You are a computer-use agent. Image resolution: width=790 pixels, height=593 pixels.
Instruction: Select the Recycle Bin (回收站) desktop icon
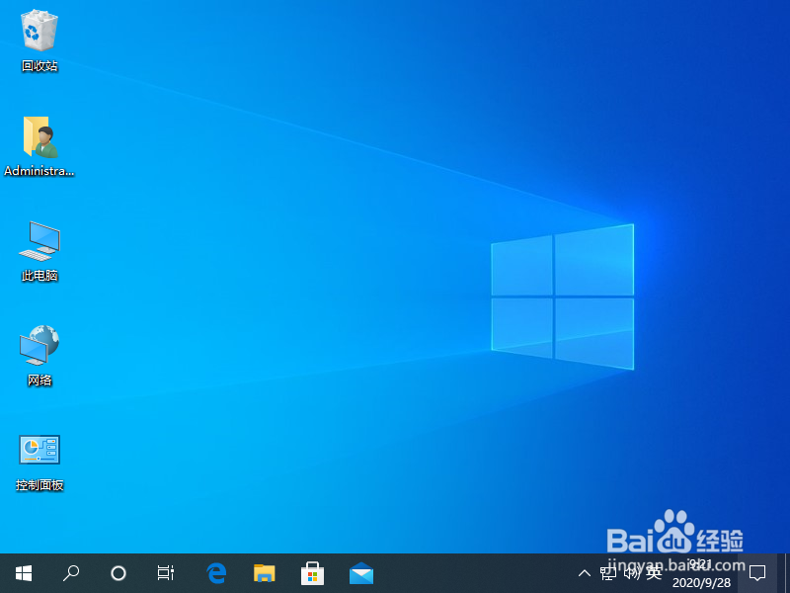(39, 42)
